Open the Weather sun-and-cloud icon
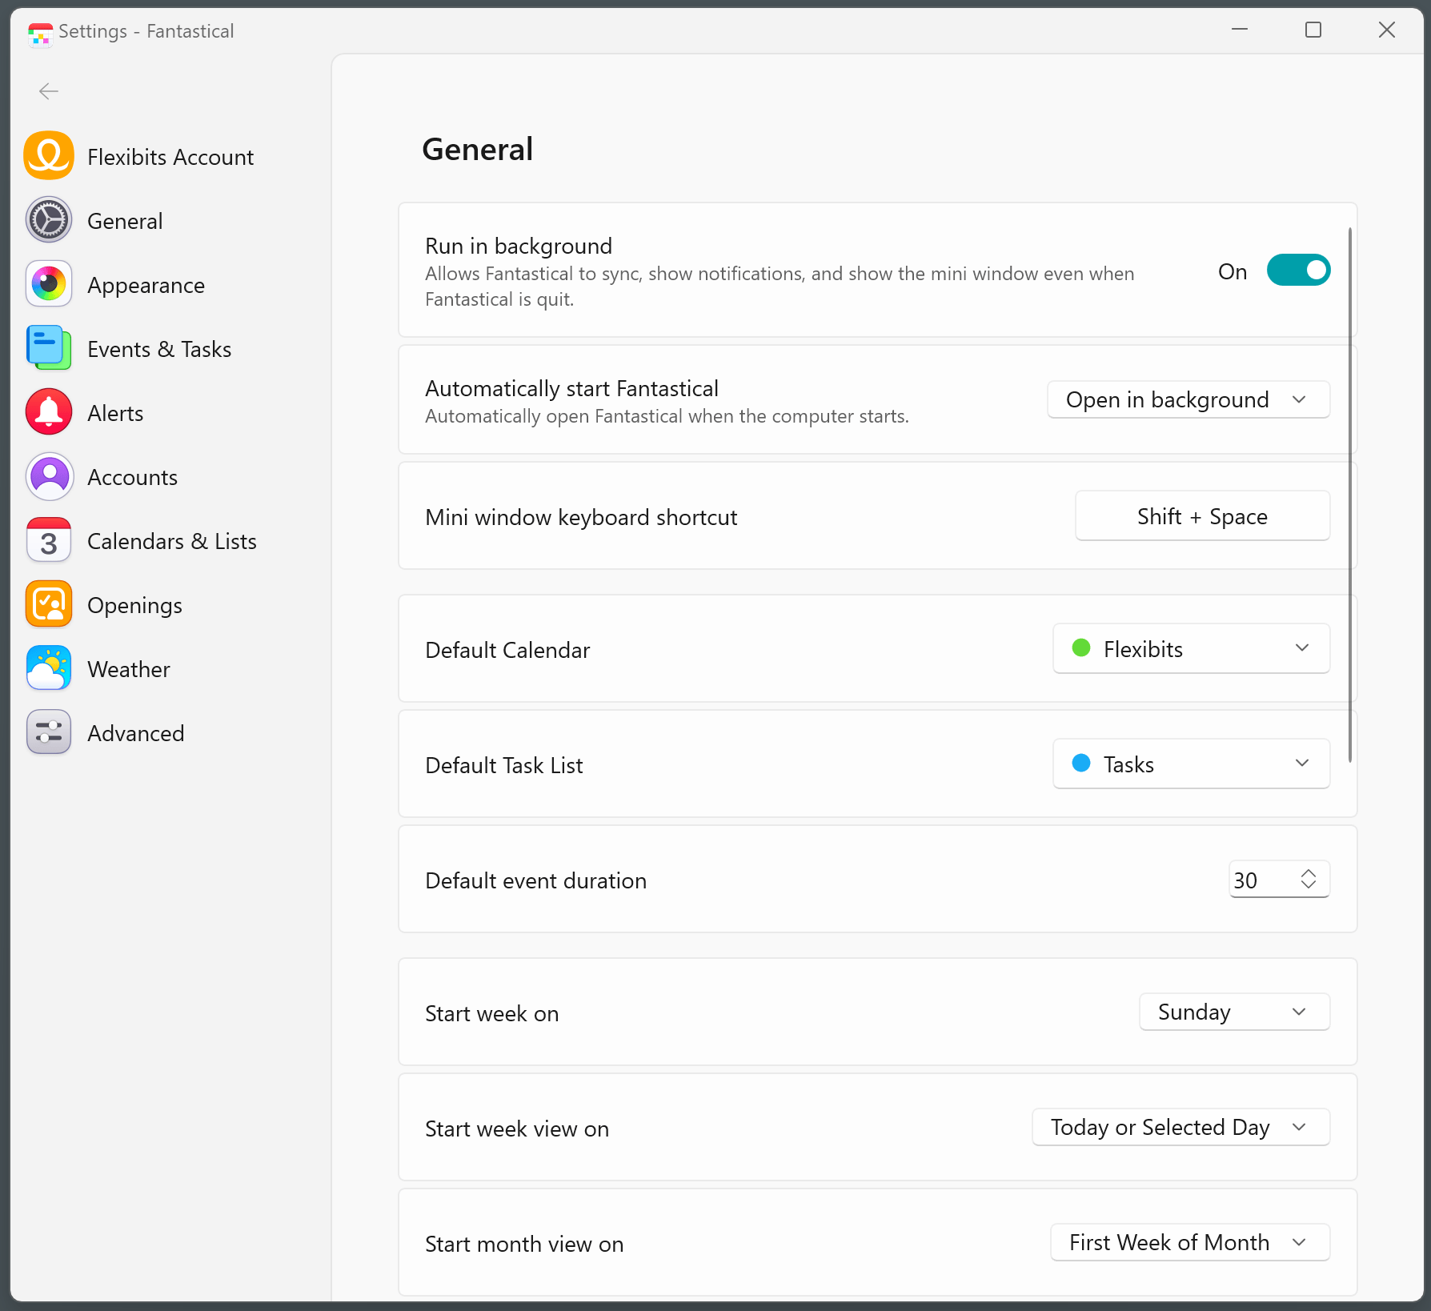Viewport: 1431px width, 1311px height. pyautogui.click(x=49, y=668)
